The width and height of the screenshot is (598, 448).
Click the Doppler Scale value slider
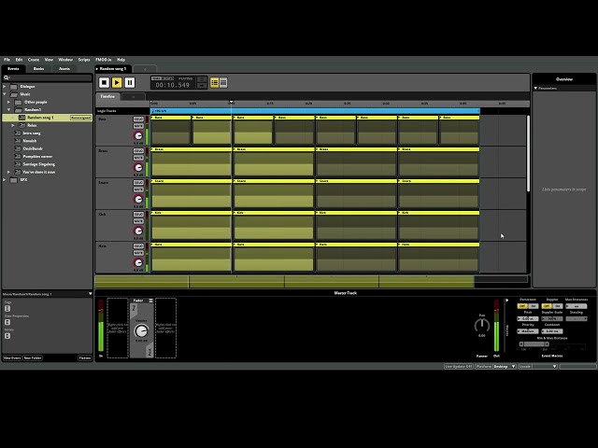coord(552,318)
